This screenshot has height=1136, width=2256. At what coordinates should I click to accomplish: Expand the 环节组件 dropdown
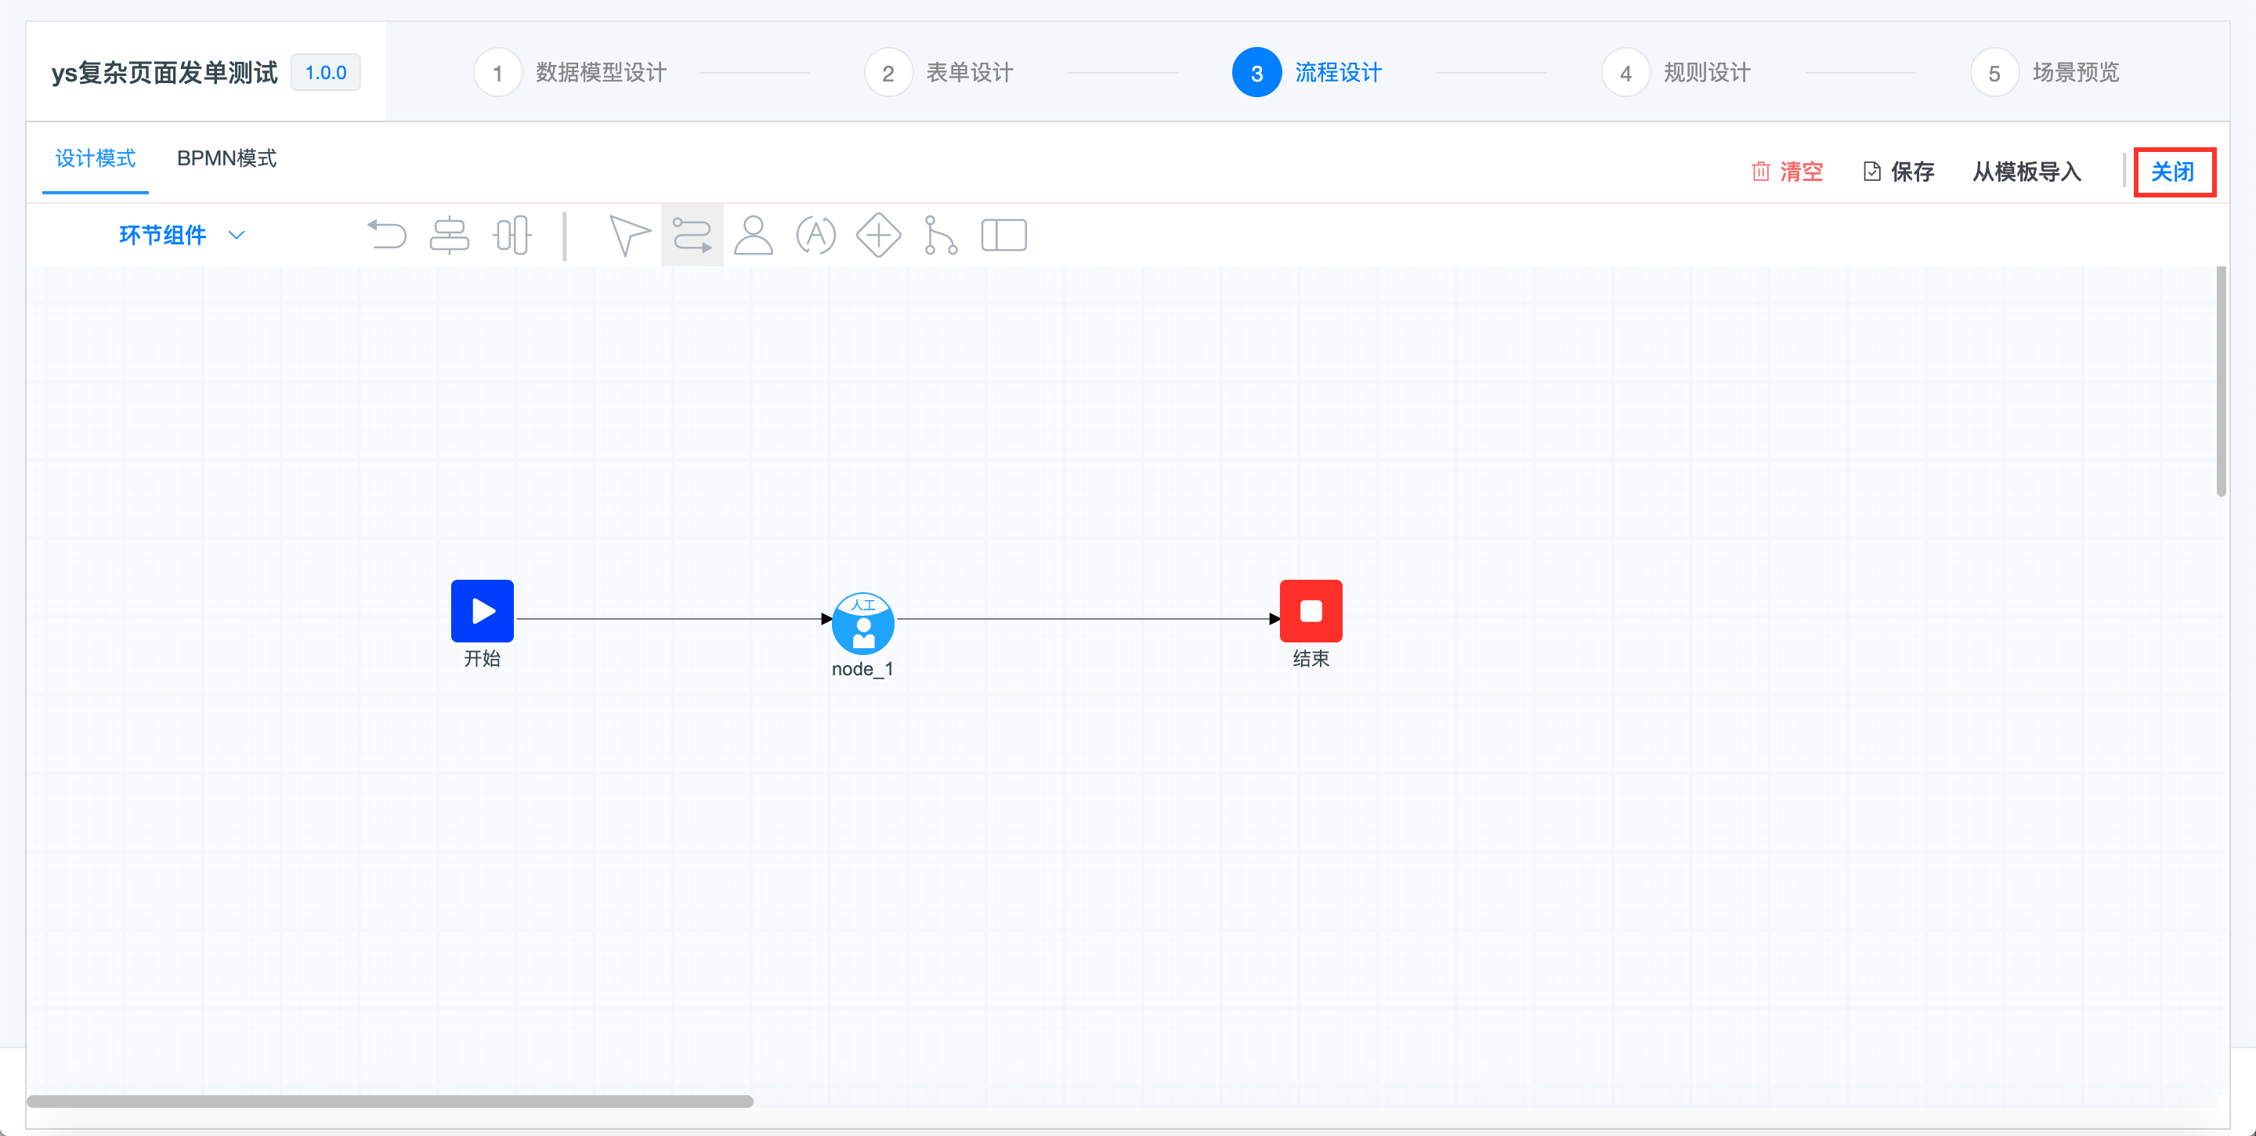point(181,235)
